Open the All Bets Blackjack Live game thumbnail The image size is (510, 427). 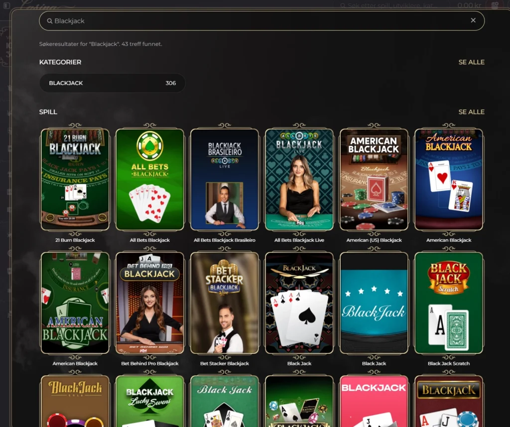click(299, 179)
